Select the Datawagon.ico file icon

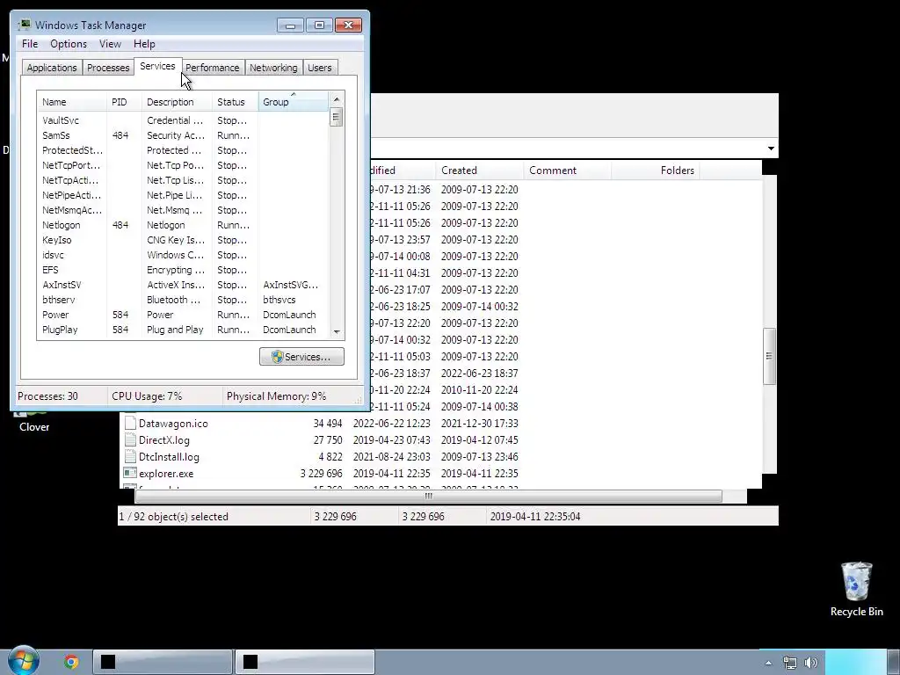(x=130, y=423)
